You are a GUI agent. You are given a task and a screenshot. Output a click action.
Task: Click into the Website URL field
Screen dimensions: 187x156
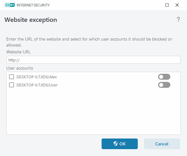point(93,60)
